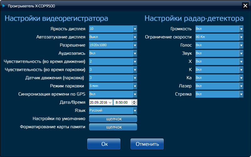This screenshot has width=251, height=157.
Task: Open Чувствительность (во время парковки) dropdown
Action: click(x=113, y=70)
